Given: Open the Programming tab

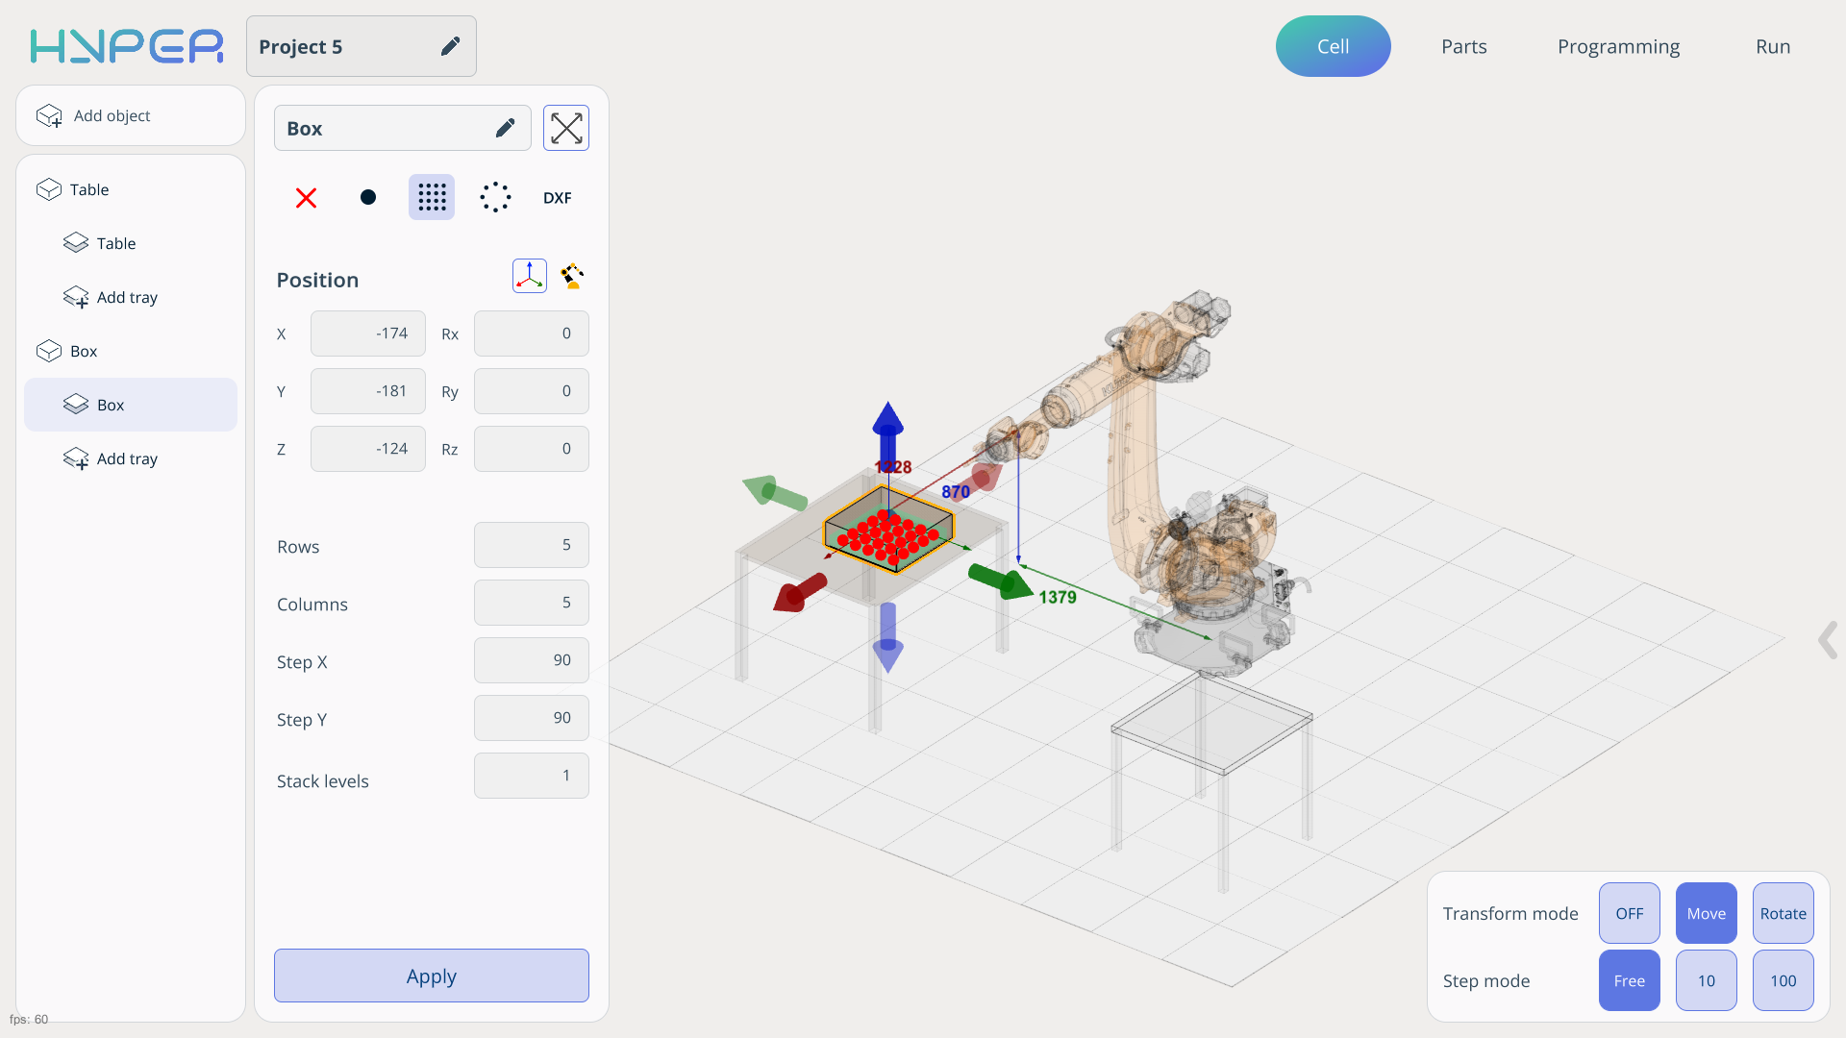Looking at the screenshot, I should click(x=1618, y=46).
